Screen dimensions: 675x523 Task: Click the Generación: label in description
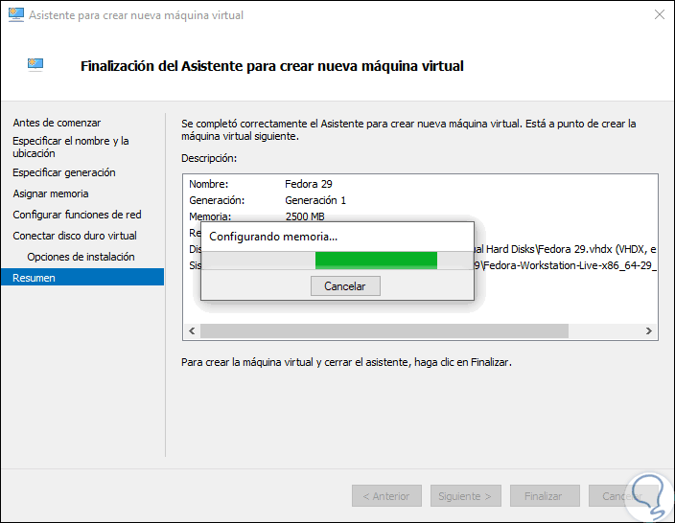tap(217, 200)
